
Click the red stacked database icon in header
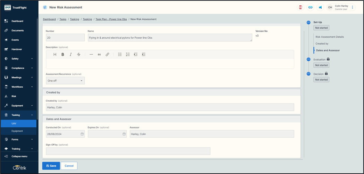[x=300, y=7]
